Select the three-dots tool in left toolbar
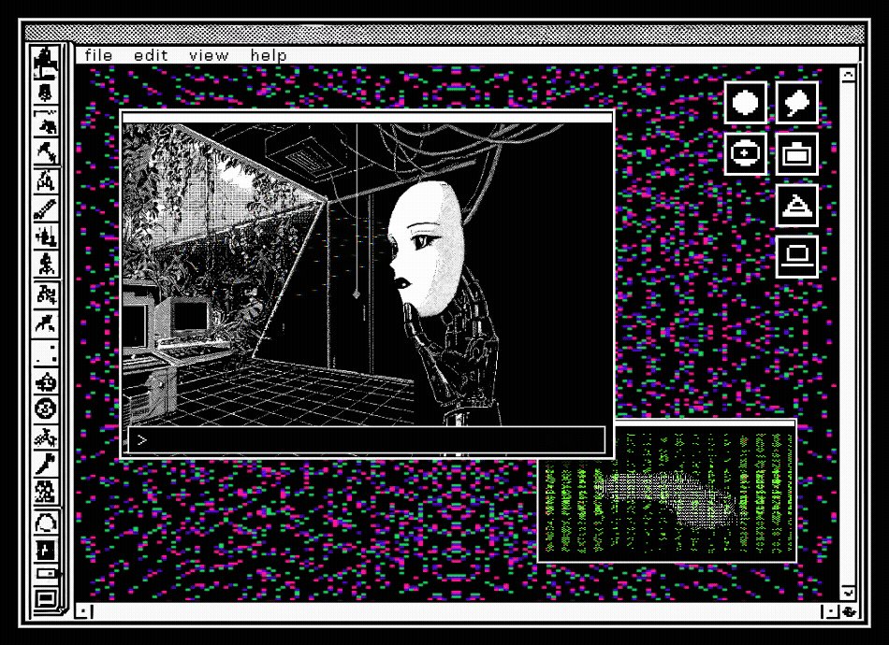This screenshot has width=889, height=645. (45, 352)
